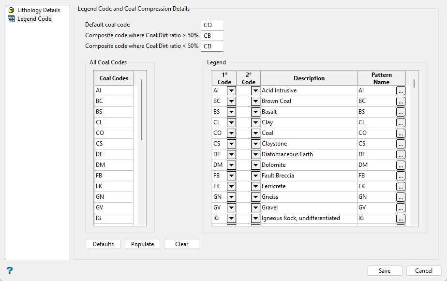Click the Populate button
Viewport: 447px width, 281px height.
click(x=142, y=244)
